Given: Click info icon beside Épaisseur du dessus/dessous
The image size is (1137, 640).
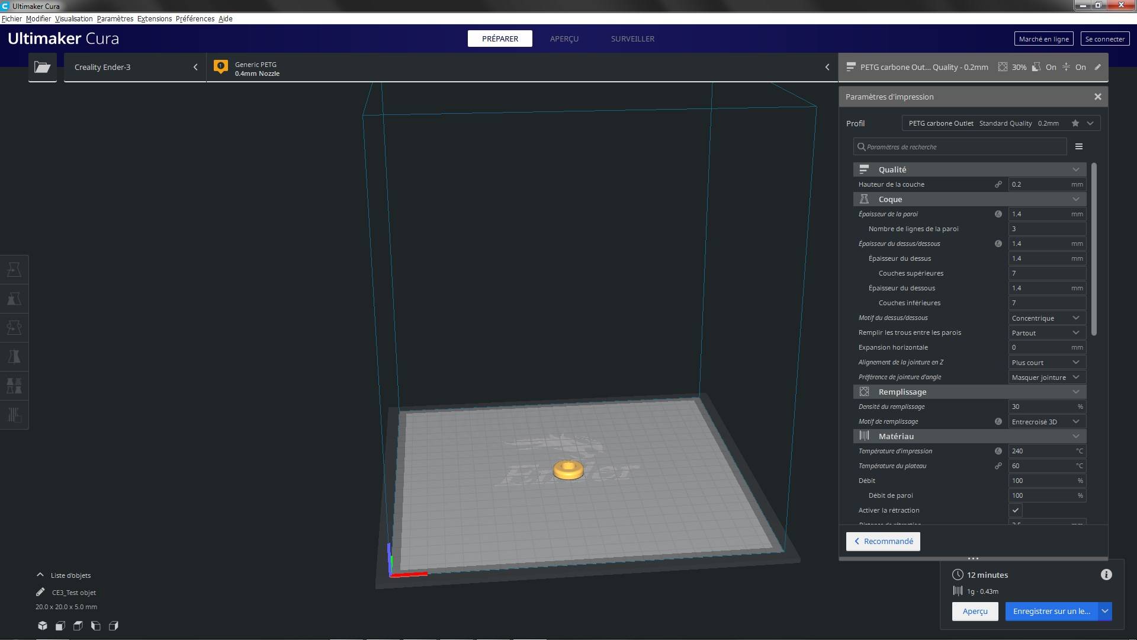Looking at the screenshot, I should click(x=998, y=244).
